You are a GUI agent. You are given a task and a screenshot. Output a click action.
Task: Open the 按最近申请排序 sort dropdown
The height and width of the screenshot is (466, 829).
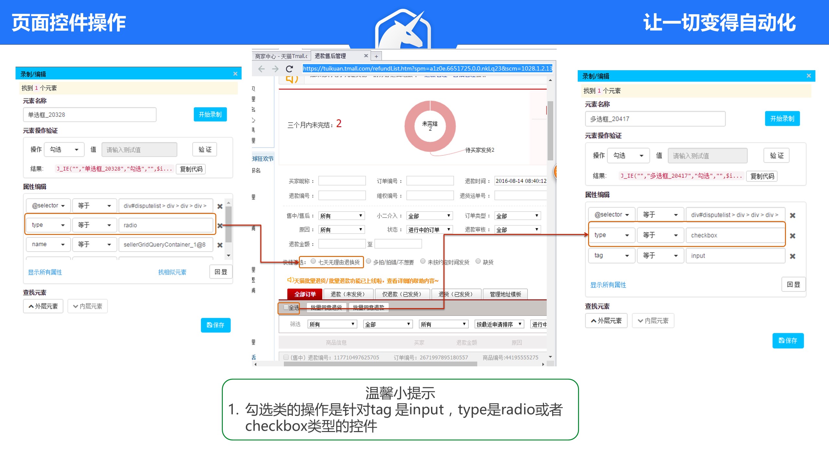[x=499, y=324]
